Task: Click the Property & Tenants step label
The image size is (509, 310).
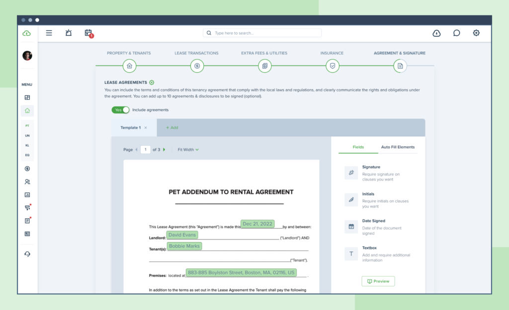Action: (129, 53)
